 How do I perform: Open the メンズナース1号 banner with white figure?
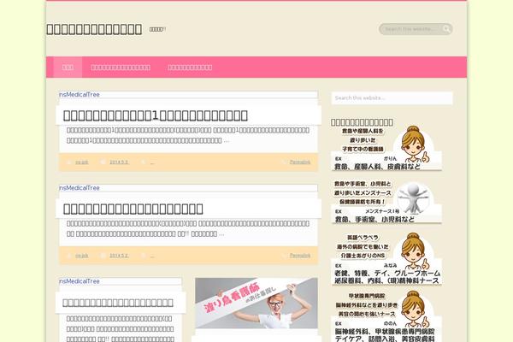coord(386,202)
